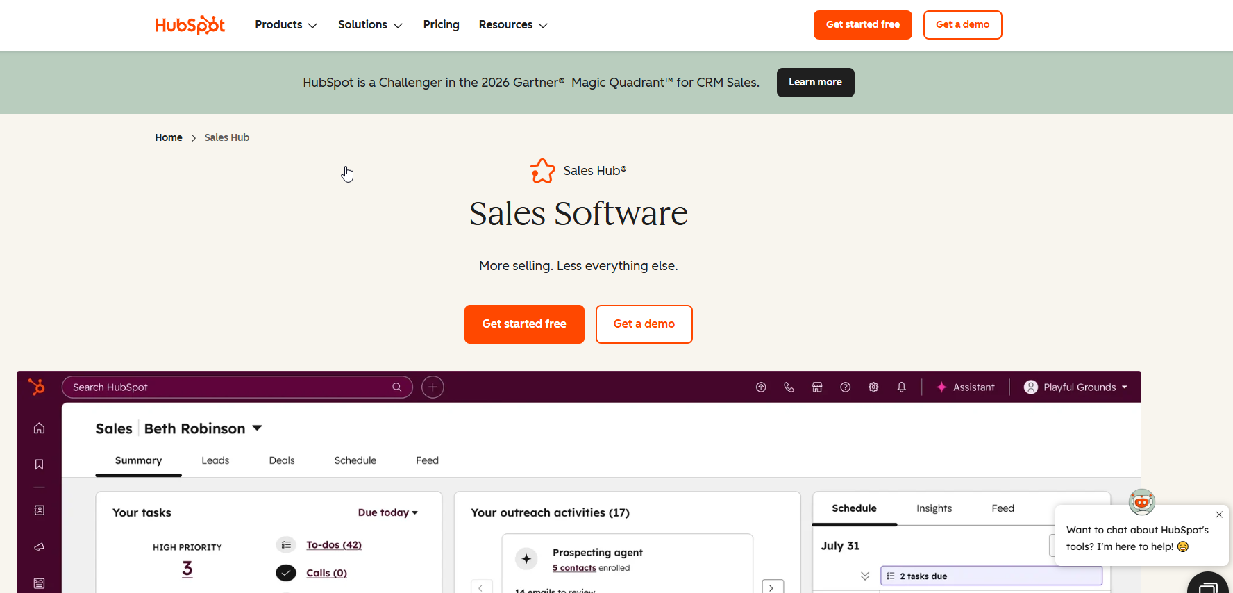
Task: Open the Calls (0) link
Action: (x=326, y=573)
